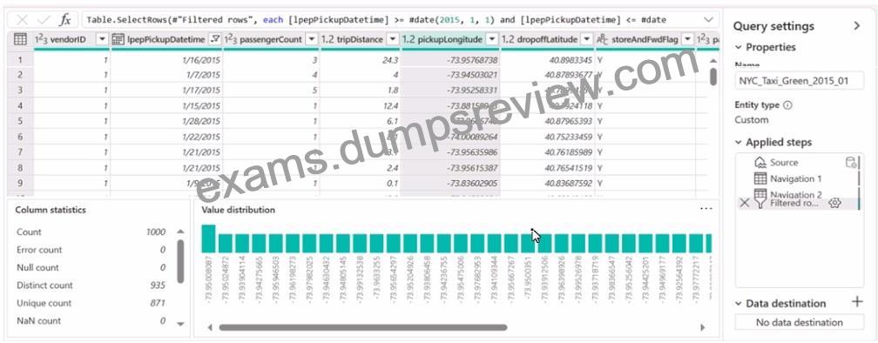878x343 pixels.
Task: Delete the Filtered rows step
Action: click(744, 203)
